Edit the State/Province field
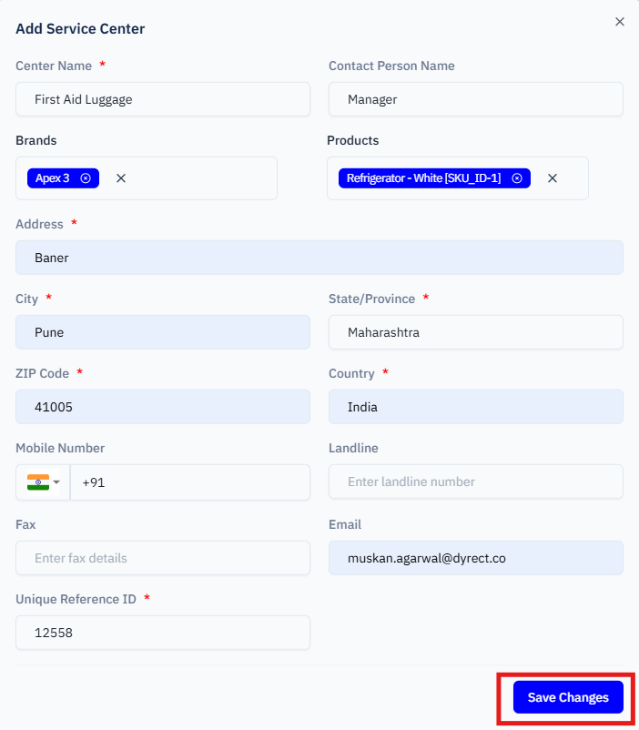 [x=475, y=332]
